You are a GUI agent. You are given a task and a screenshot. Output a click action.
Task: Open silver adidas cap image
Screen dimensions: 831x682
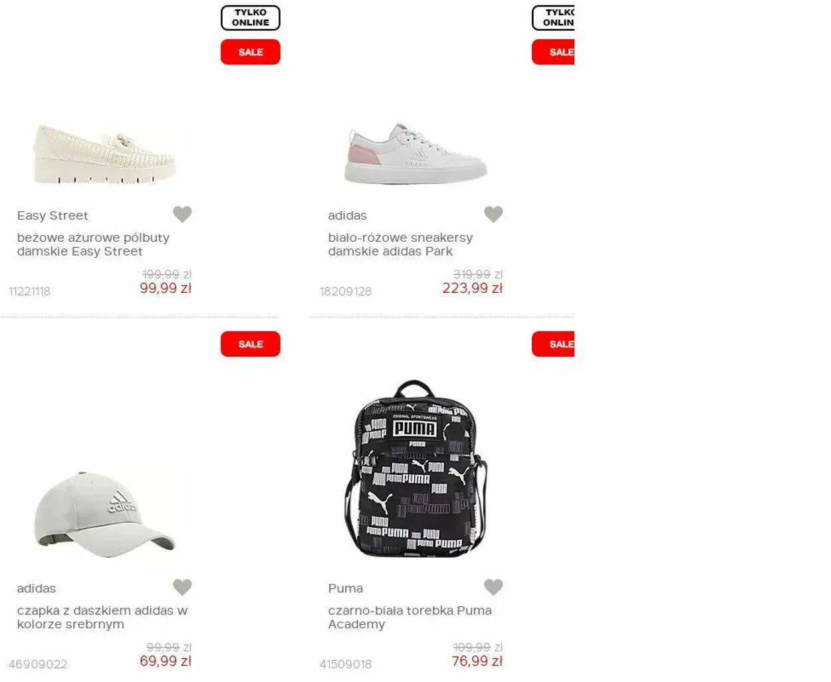(x=104, y=511)
